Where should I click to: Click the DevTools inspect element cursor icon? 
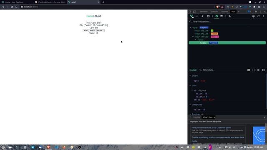pos(190,12)
